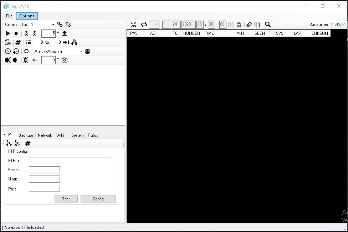The width and height of the screenshot is (348, 232).
Task: Click the Config button
Action: [x=98, y=199]
